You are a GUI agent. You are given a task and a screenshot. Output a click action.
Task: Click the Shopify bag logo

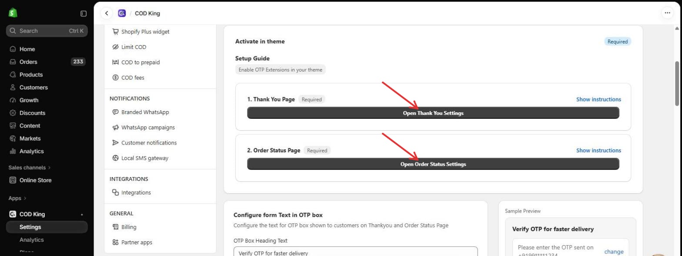(13, 13)
